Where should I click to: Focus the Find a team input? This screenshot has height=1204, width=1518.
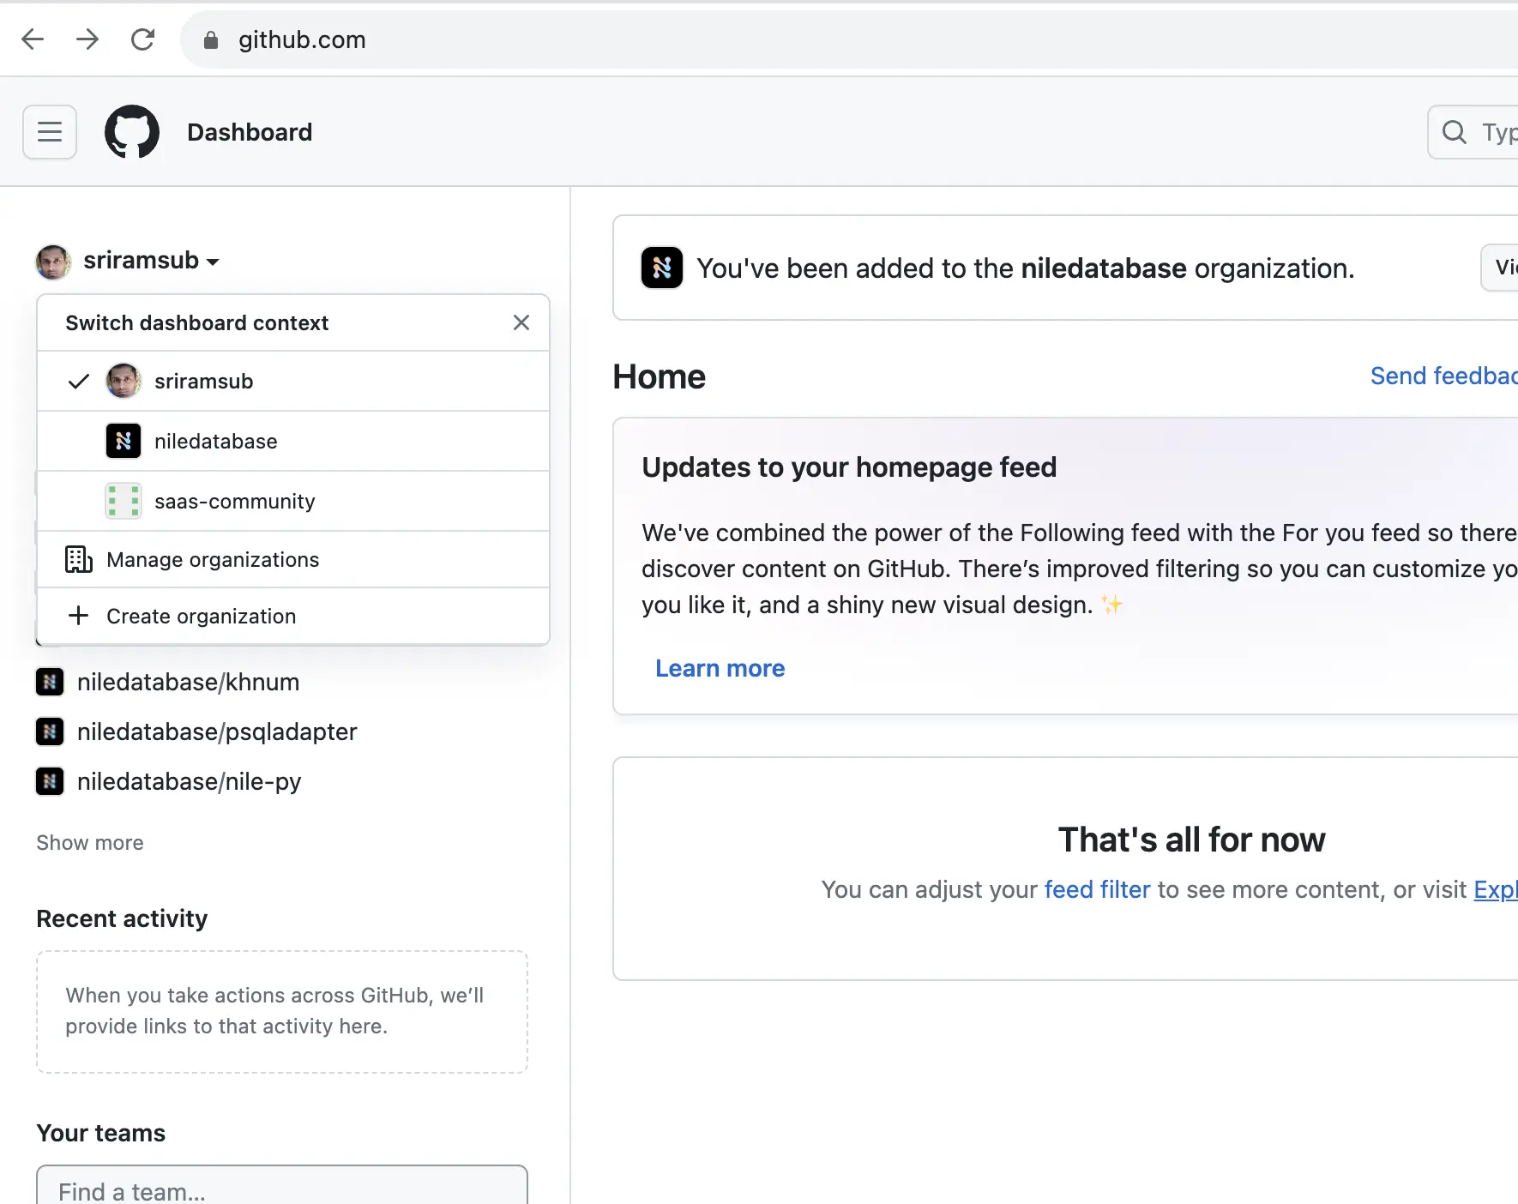[281, 1189]
